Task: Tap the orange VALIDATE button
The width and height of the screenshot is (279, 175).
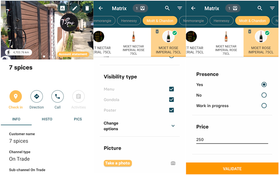Action: pyautogui.click(x=232, y=168)
